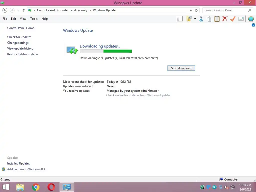Click the Paste clipboard toolbar icon
The height and width of the screenshot is (192, 256).
tap(217, 19)
